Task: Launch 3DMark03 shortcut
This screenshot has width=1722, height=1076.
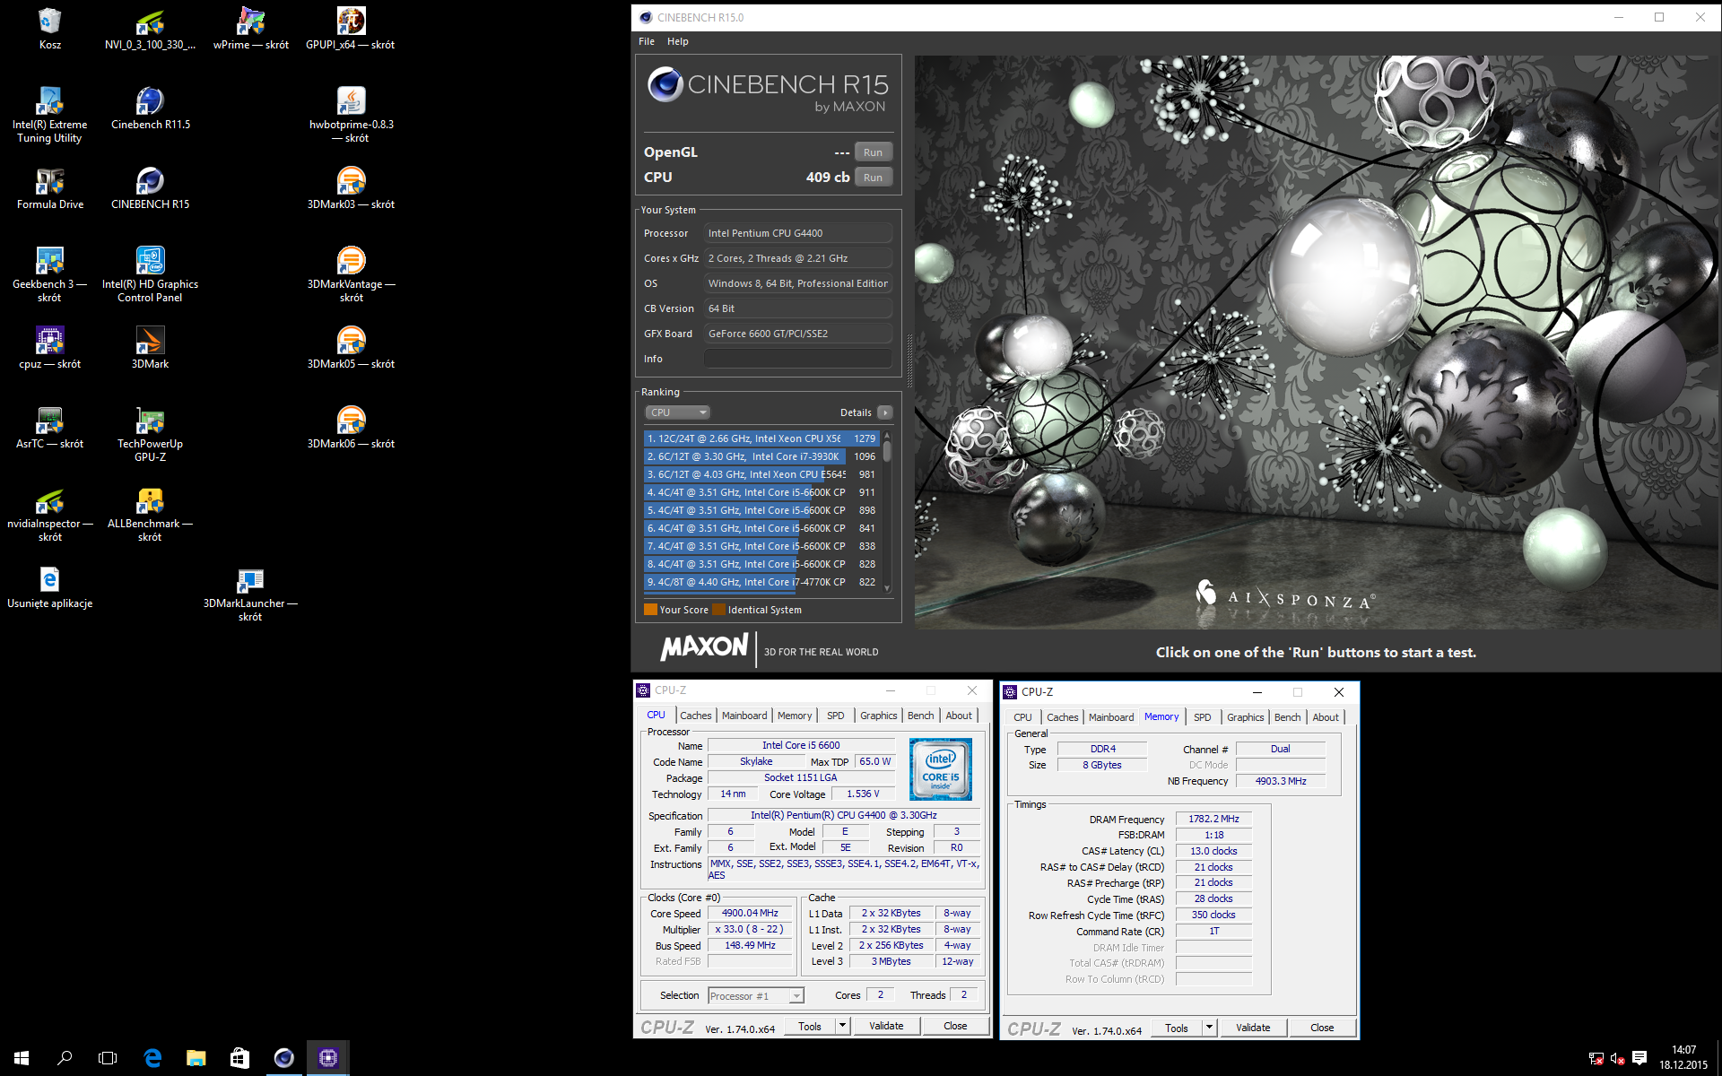Action: click(x=351, y=187)
